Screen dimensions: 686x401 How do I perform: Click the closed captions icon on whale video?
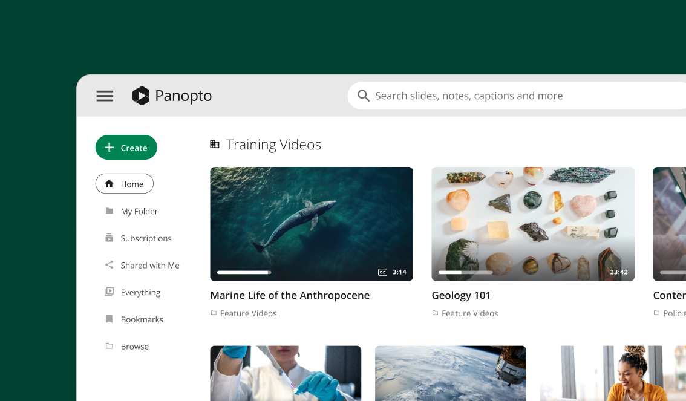(382, 272)
